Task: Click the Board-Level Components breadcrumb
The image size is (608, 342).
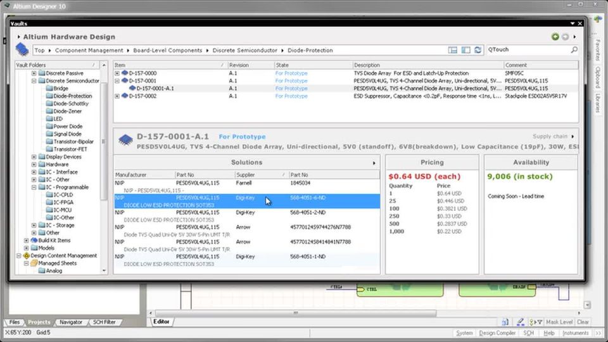Action: (167, 50)
